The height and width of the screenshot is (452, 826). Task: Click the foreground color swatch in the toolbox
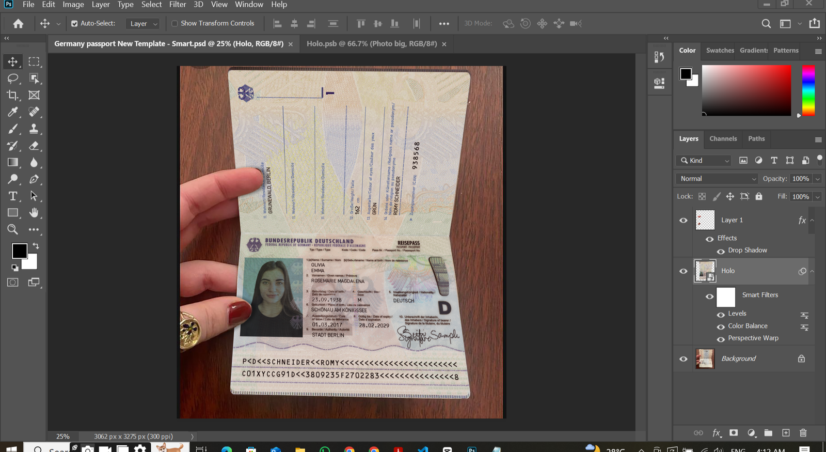[x=20, y=251]
